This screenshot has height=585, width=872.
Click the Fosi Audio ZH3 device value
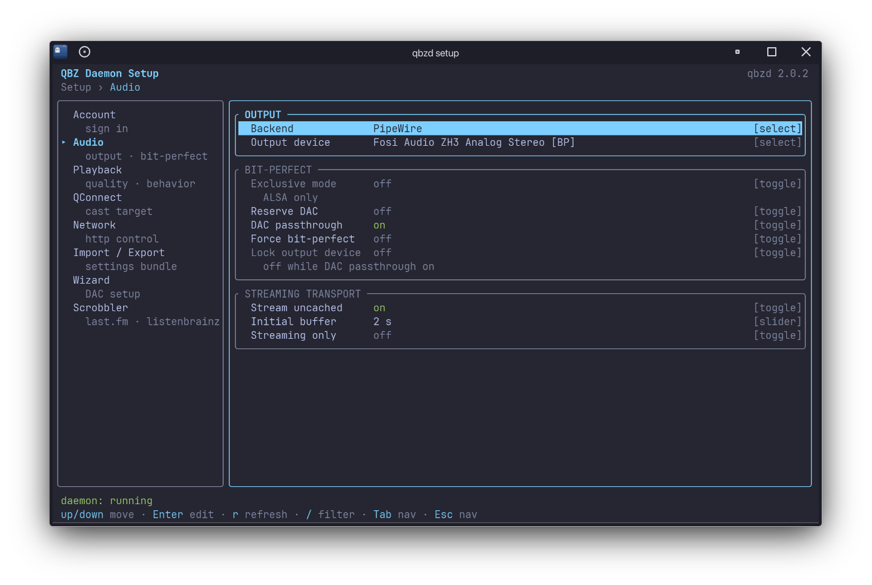pyautogui.click(x=474, y=143)
